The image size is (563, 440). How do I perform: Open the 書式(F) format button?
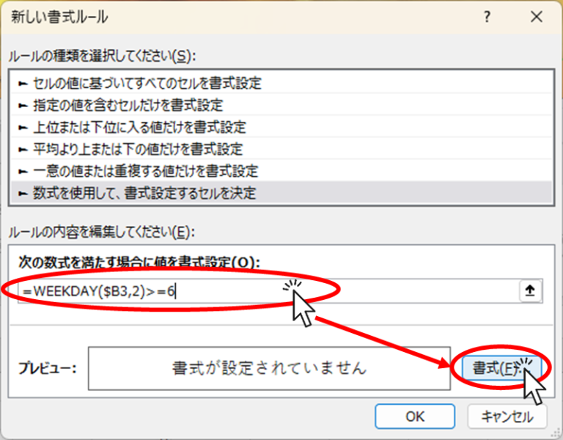(501, 368)
